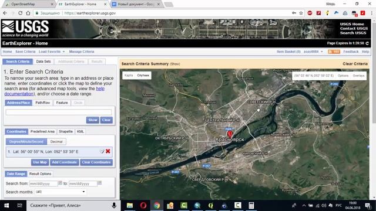Screen dimensions: 376x211
Task: Switch to Chrome in the taskbar
Action: [x=157, y=206]
